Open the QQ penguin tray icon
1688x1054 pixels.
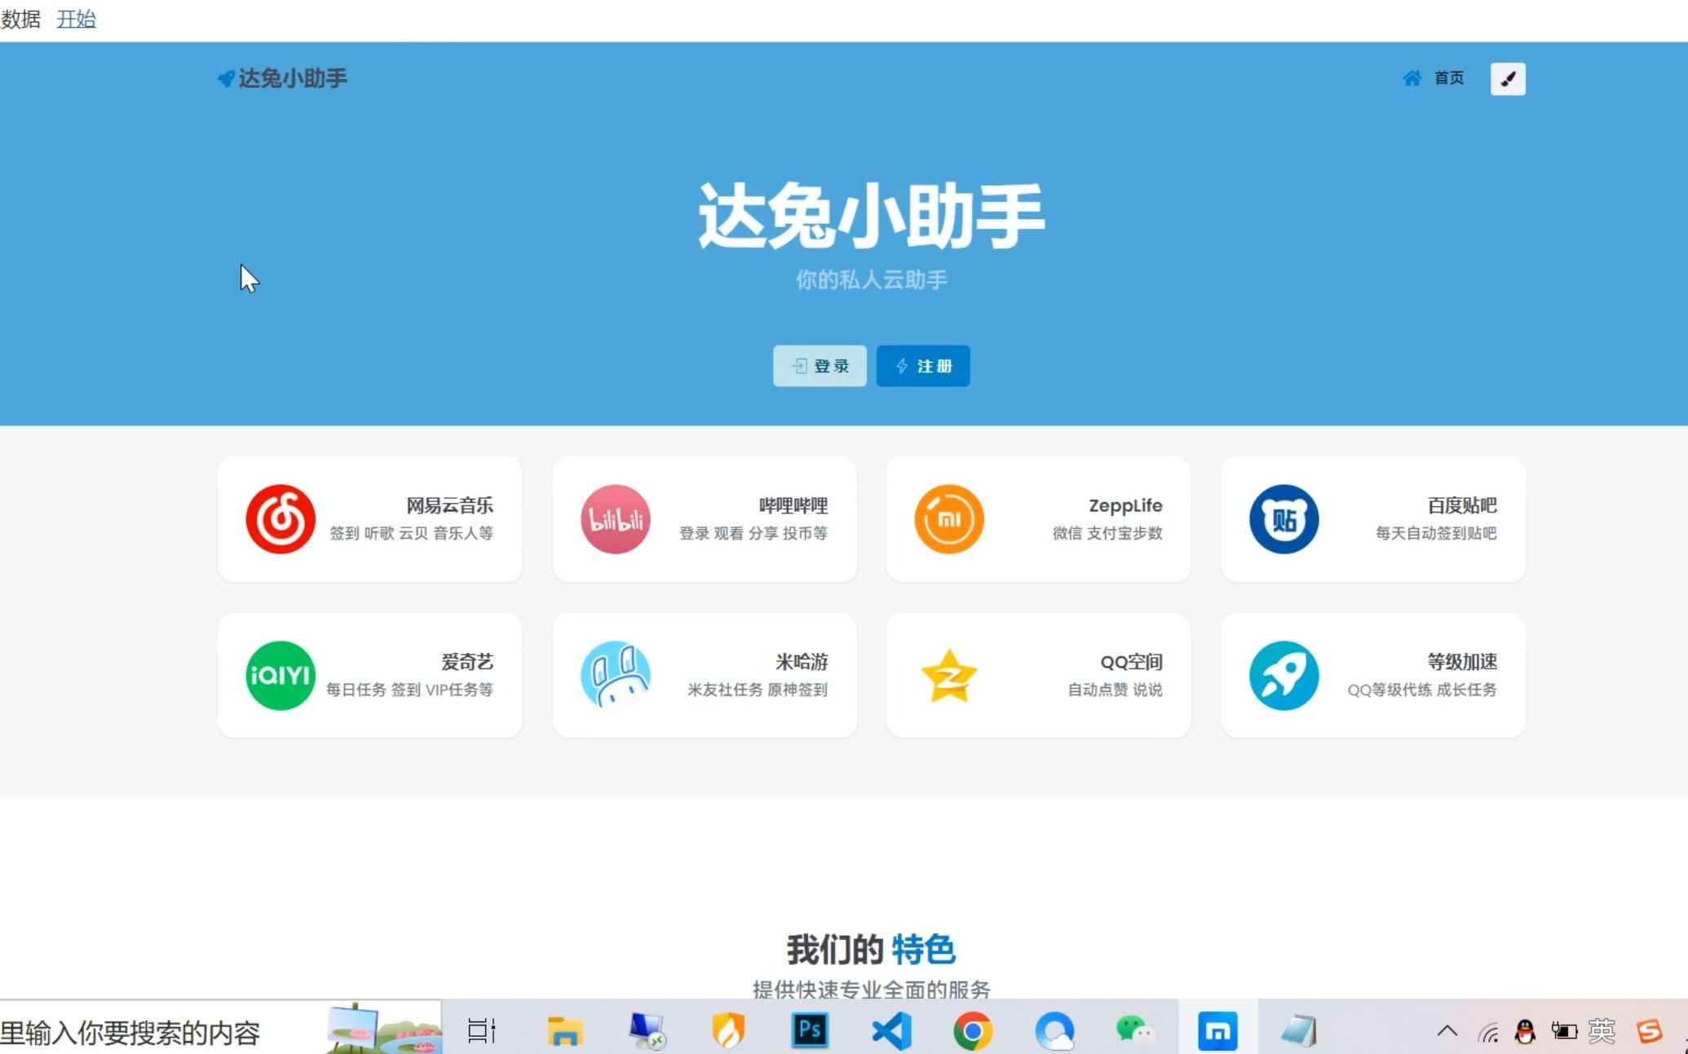(1524, 1032)
